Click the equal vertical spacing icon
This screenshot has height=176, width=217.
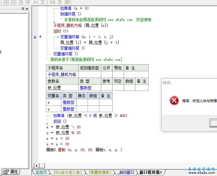[43, 2]
